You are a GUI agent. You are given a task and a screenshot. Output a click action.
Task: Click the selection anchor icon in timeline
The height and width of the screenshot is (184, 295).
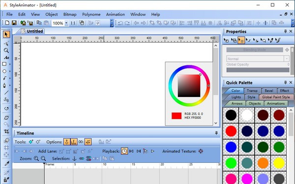[75, 158]
